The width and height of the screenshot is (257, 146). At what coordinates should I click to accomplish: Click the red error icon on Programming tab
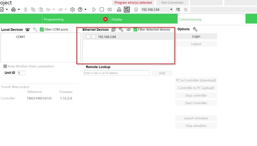105,19
